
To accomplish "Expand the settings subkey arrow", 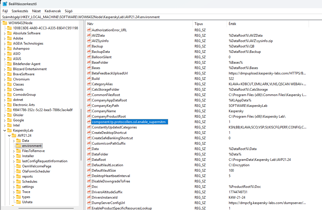I will click(14, 187).
